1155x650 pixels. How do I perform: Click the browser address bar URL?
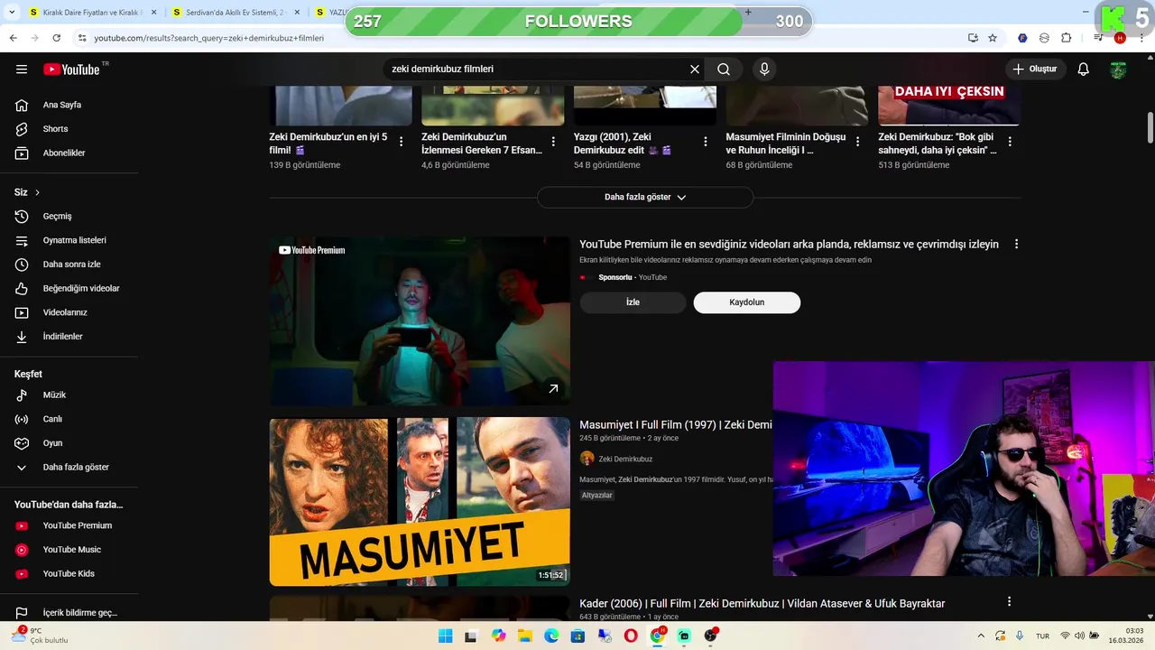(x=208, y=38)
